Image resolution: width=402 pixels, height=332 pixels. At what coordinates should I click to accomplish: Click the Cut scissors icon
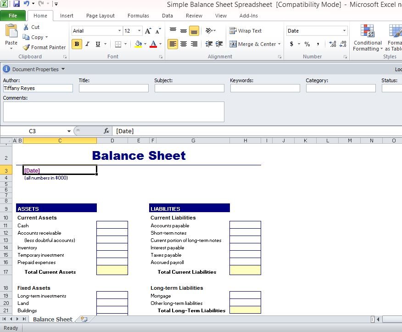pyautogui.click(x=27, y=27)
